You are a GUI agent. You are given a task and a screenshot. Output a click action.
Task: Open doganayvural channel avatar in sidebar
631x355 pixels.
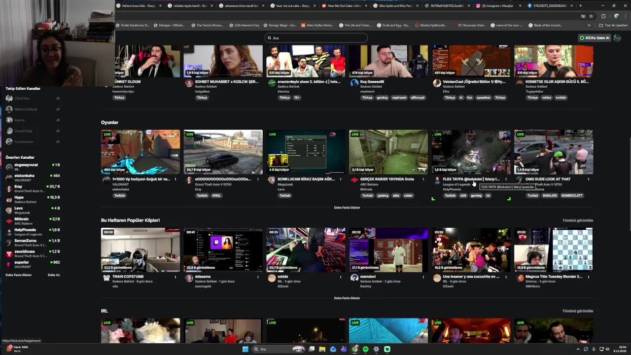coord(9,167)
